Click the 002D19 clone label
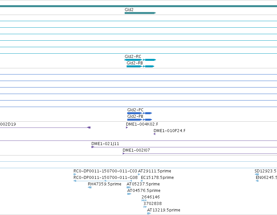The width and height of the screenshot is (277, 215). pyautogui.click(x=8, y=124)
